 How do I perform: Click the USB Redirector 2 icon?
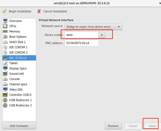click(5, 105)
